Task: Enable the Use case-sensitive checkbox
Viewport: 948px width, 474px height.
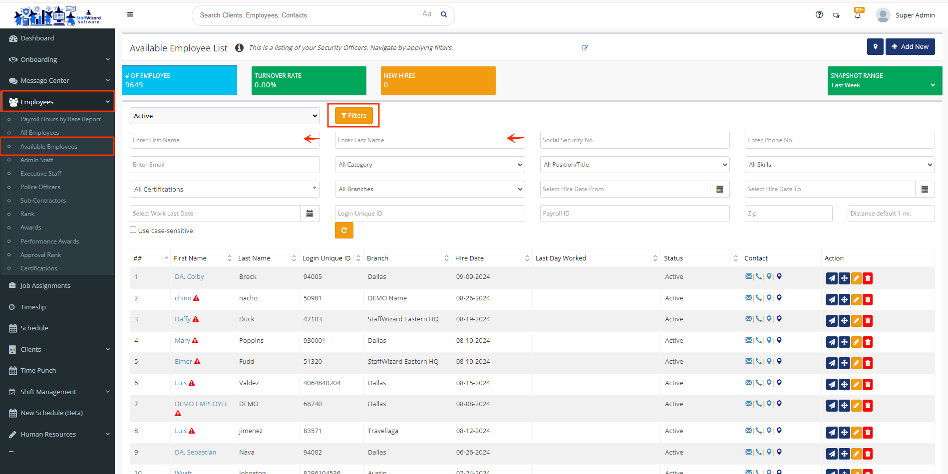Action: click(x=133, y=230)
